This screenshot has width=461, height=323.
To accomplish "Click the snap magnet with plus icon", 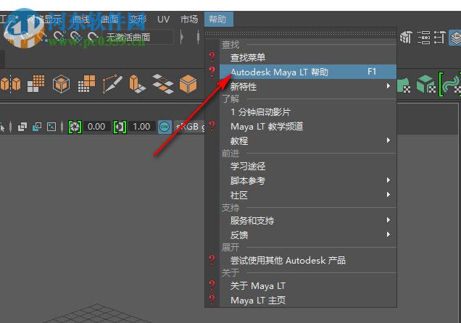I will pyautogui.click(x=59, y=37).
